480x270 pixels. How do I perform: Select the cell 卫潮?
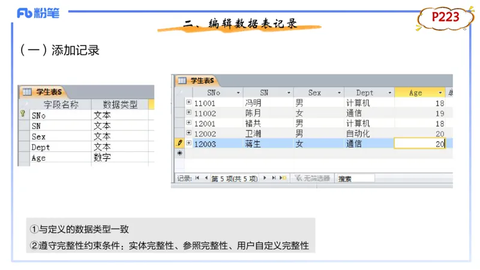(268, 133)
